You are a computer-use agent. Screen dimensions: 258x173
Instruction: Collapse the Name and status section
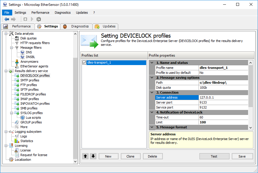[x=152, y=63]
